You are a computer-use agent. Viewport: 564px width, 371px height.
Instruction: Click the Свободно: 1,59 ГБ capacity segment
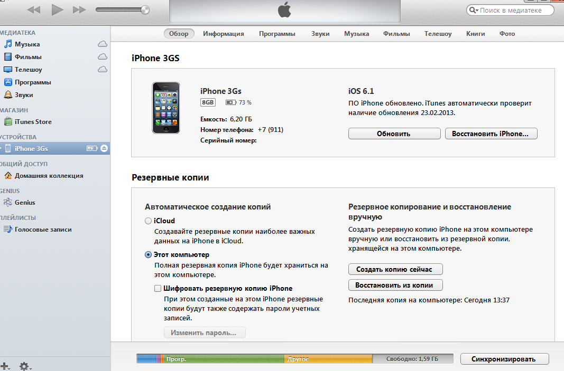click(x=413, y=359)
